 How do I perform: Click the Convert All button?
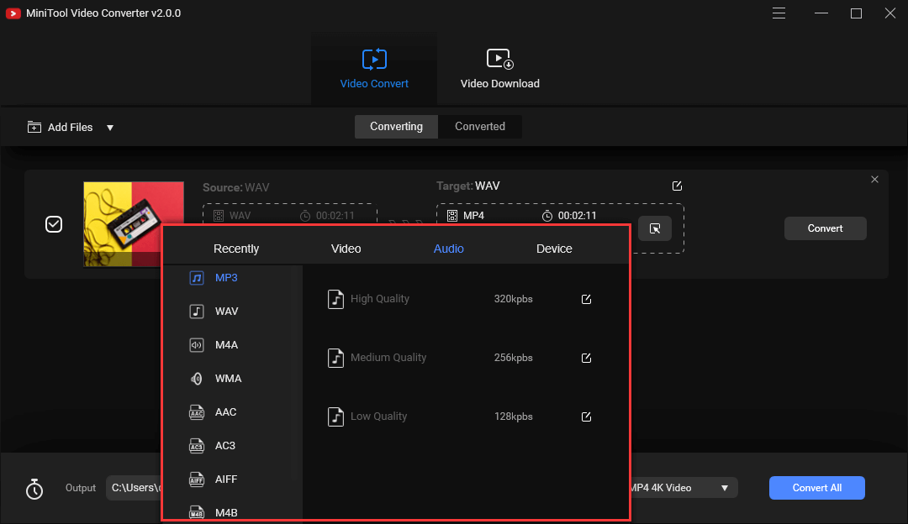tap(816, 488)
